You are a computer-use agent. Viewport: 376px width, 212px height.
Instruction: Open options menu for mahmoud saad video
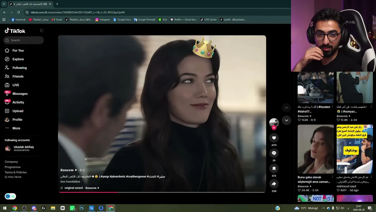coord(371,177)
